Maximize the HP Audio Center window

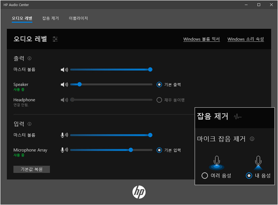[x=259, y=5]
